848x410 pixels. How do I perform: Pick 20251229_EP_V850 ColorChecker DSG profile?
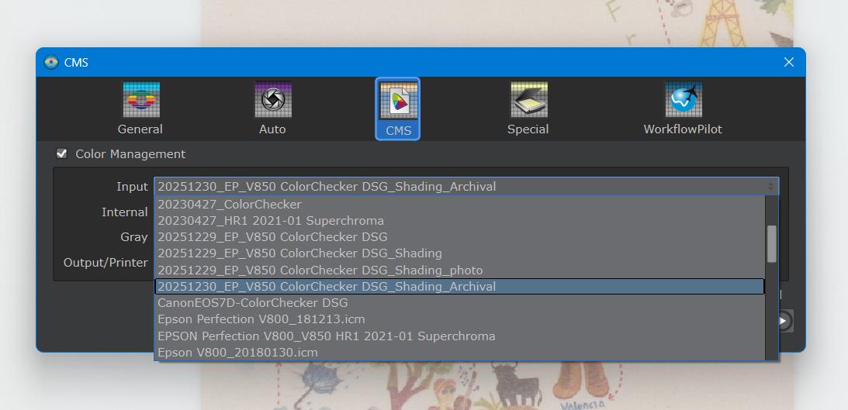click(272, 237)
